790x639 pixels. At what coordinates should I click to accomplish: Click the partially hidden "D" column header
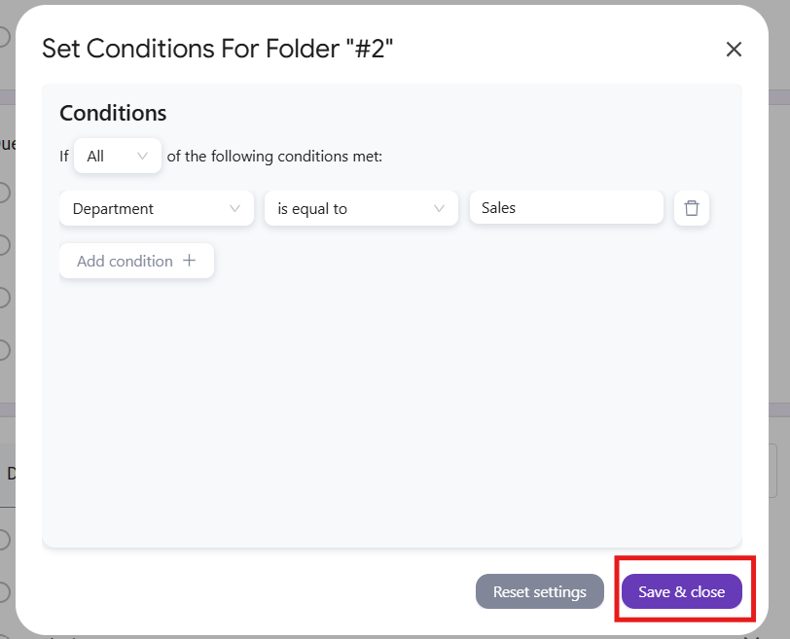click(11, 474)
